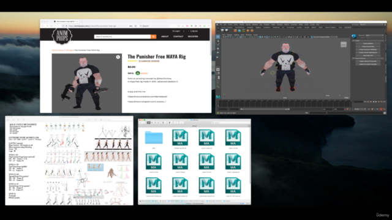Click the Quick Rig Tool button
This screenshot has height=220, width=392.
[368, 56]
